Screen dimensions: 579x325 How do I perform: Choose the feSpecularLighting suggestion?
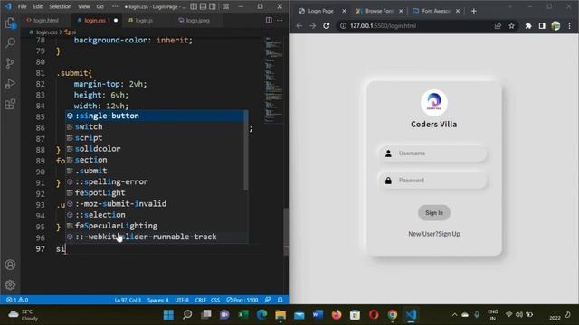pos(157,226)
